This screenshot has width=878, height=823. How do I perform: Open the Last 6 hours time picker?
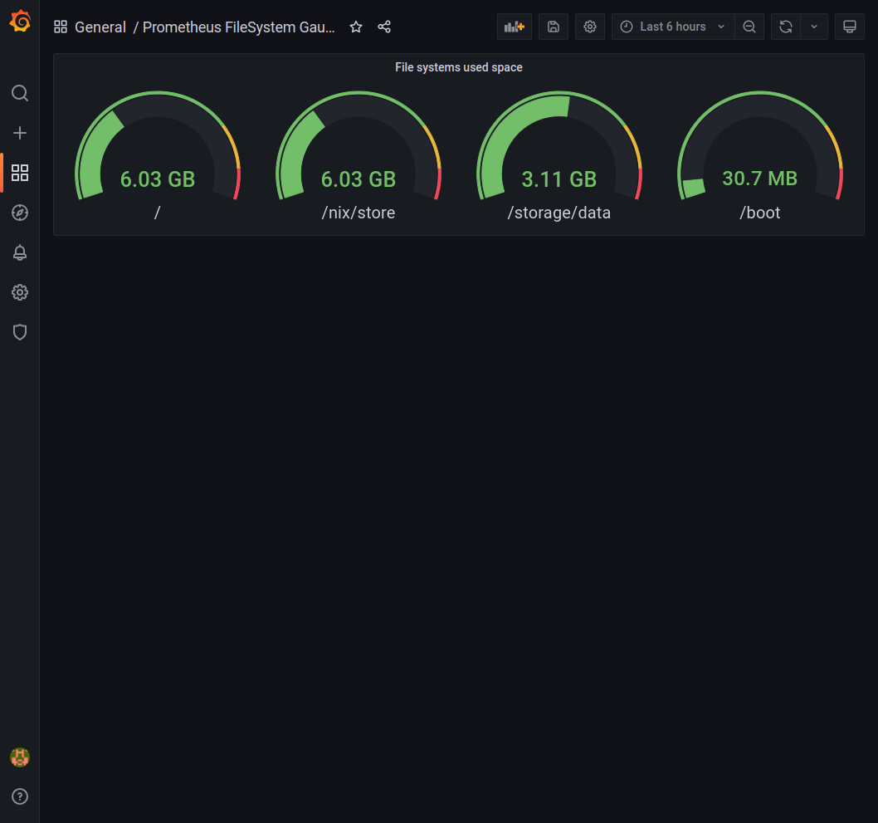[673, 27]
